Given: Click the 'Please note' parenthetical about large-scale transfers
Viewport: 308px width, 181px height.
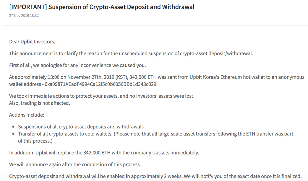Looking at the screenshot, I should pos(204,134).
